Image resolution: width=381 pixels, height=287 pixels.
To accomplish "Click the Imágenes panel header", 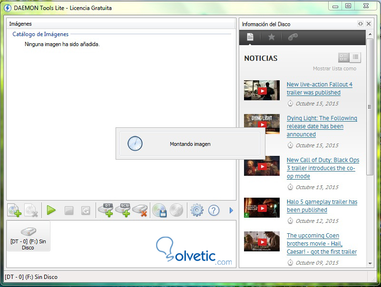I will (x=121, y=24).
